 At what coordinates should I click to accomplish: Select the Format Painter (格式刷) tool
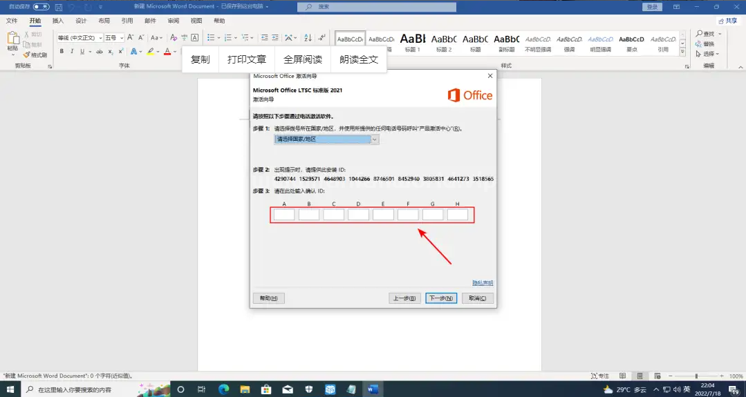point(35,55)
